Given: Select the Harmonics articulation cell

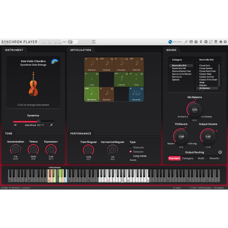Looking at the screenshot, I should click(91, 94).
